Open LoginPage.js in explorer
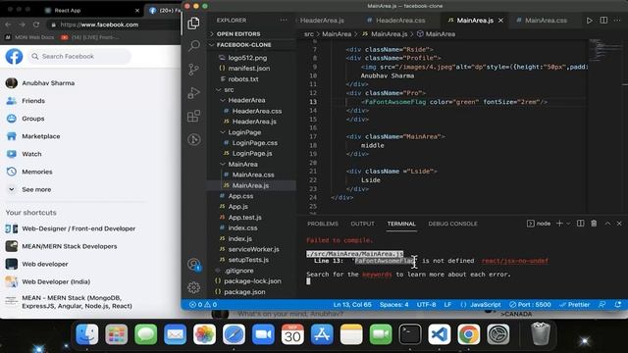The width and height of the screenshot is (628, 353). coord(252,153)
